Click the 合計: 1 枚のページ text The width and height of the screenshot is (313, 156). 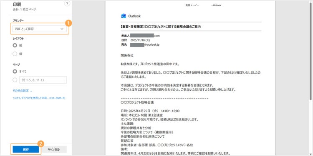(x=24, y=9)
